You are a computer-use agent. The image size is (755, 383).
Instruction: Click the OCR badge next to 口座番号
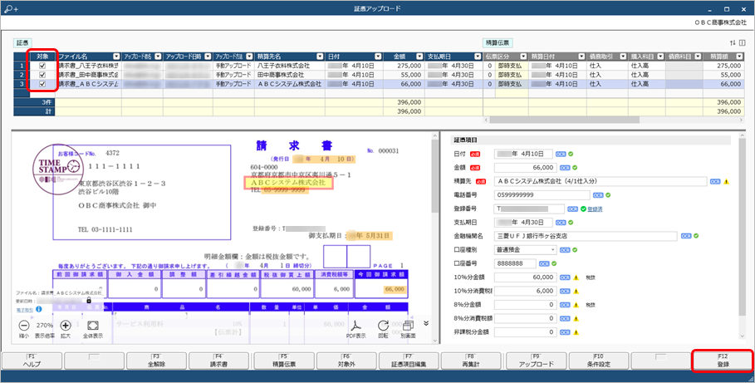544,264
